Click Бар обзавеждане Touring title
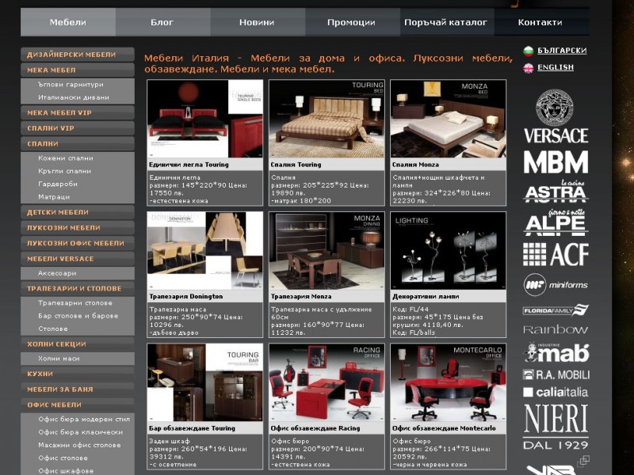Screen dimensions: 634x475 point(192,428)
